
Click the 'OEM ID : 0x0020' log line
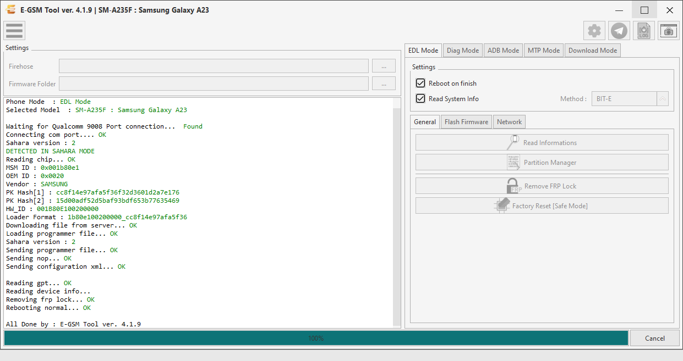(x=35, y=176)
